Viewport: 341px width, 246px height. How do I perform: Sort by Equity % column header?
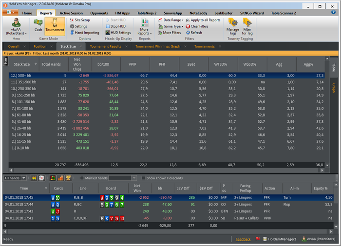(x=322, y=188)
